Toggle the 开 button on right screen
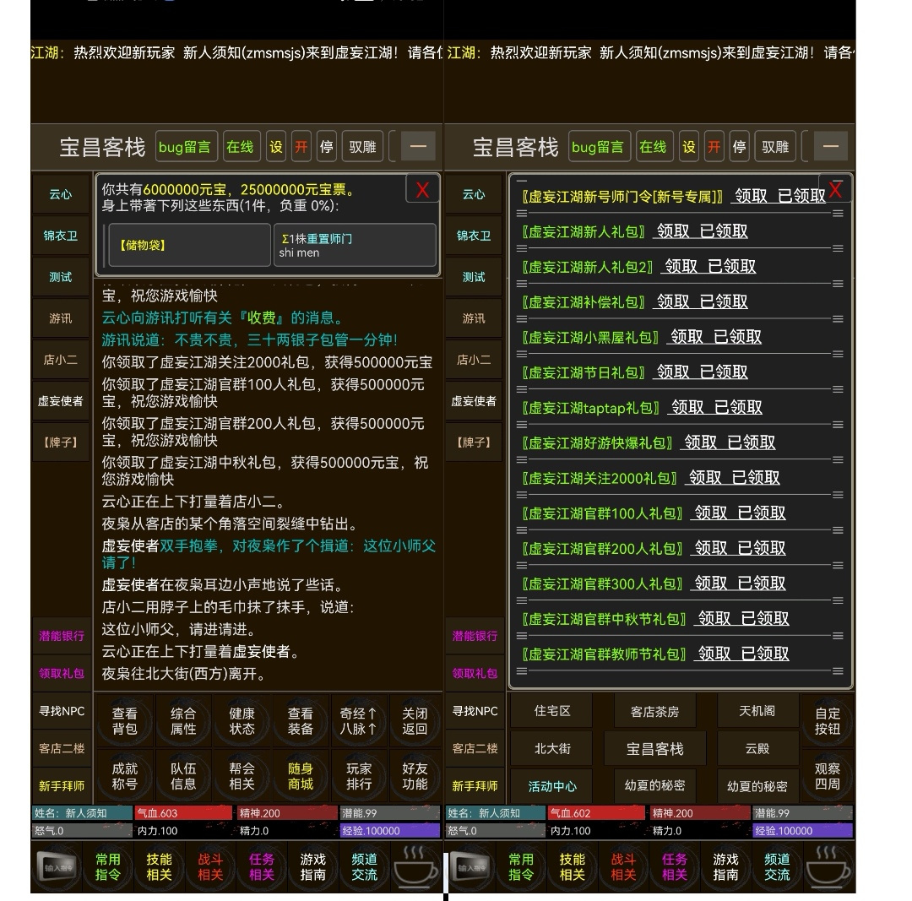912x901 pixels. click(x=714, y=147)
